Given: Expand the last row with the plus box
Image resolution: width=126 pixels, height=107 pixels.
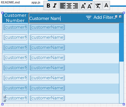Looking at the screenshot, I should coord(5,100).
